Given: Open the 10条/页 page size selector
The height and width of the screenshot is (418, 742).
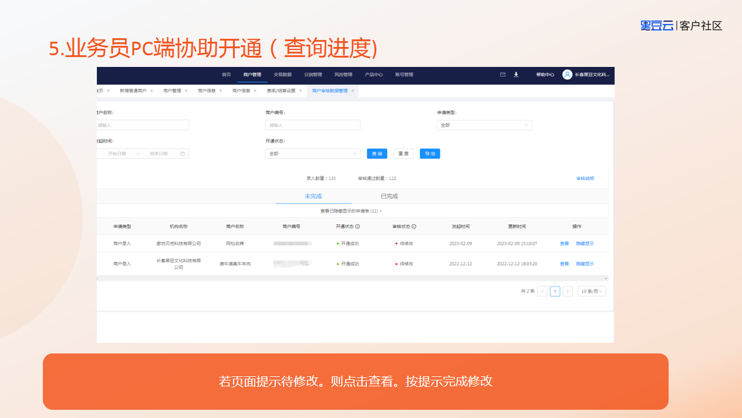Looking at the screenshot, I should 592,291.
